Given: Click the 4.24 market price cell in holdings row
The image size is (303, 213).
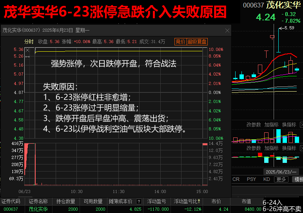Looking at the screenshot, I should 223,209.
